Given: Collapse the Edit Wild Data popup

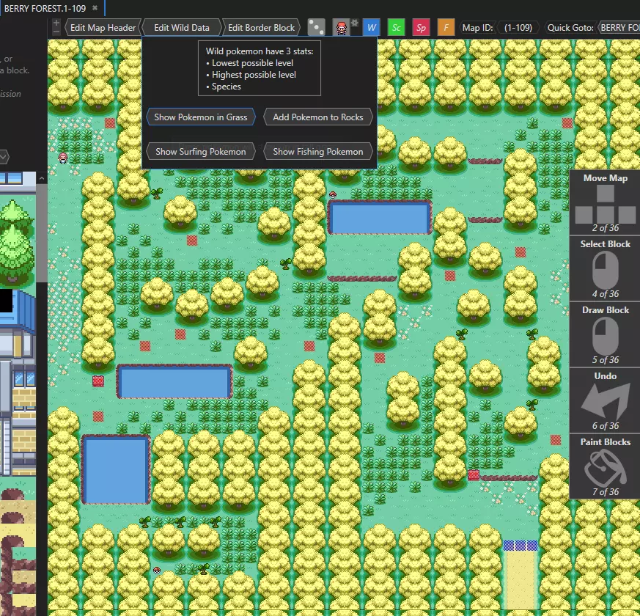Looking at the screenshot, I should point(182,28).
